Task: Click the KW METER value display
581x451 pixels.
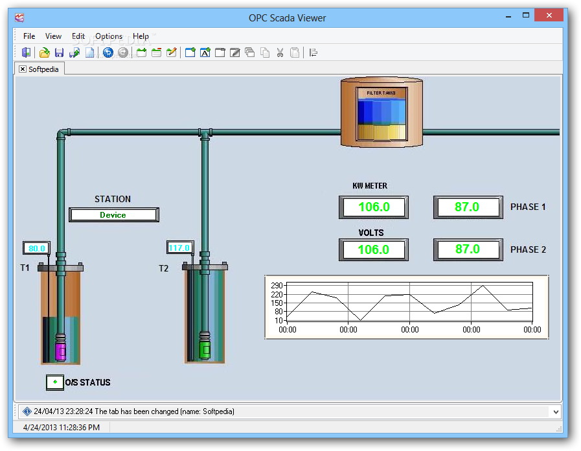Action: point(374,207)
